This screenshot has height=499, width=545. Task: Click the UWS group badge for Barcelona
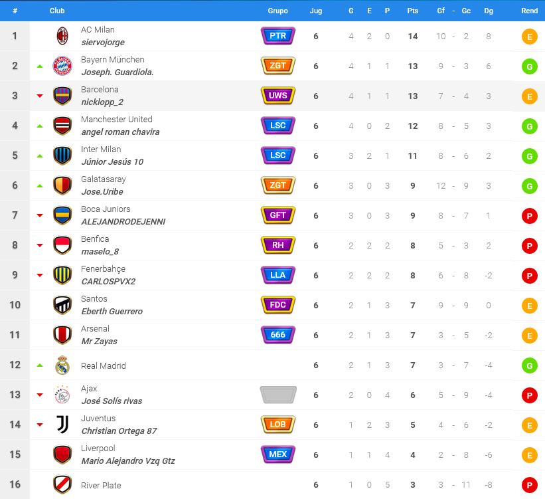[278, 96]
